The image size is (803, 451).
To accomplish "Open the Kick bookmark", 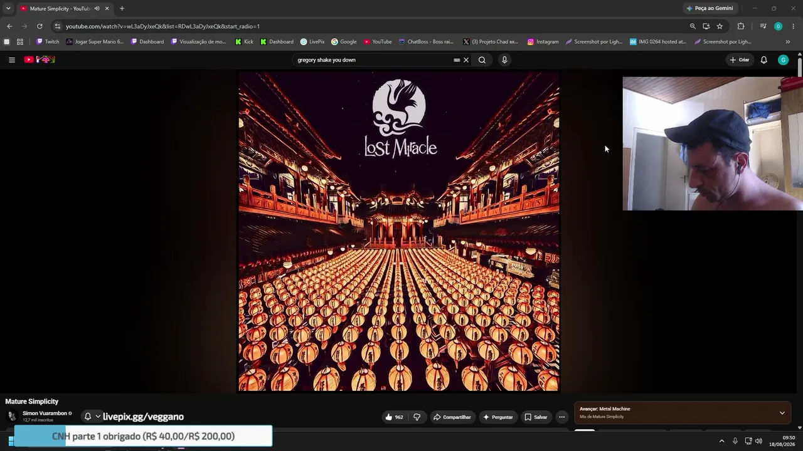I will point(244,42).
